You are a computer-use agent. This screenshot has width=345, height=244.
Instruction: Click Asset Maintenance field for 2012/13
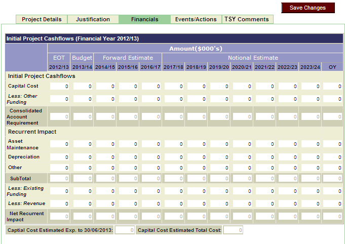tap(59, 145)
